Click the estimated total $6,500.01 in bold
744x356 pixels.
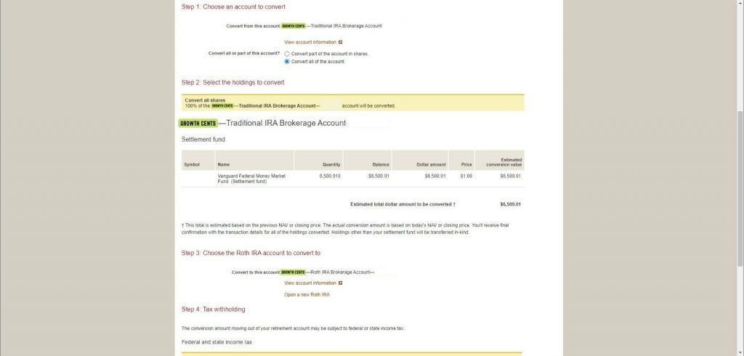[x=510, y=205]
